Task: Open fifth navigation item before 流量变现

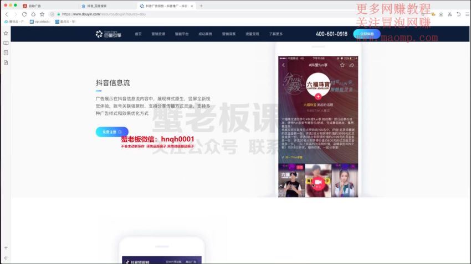Action: tap(229, 34)
